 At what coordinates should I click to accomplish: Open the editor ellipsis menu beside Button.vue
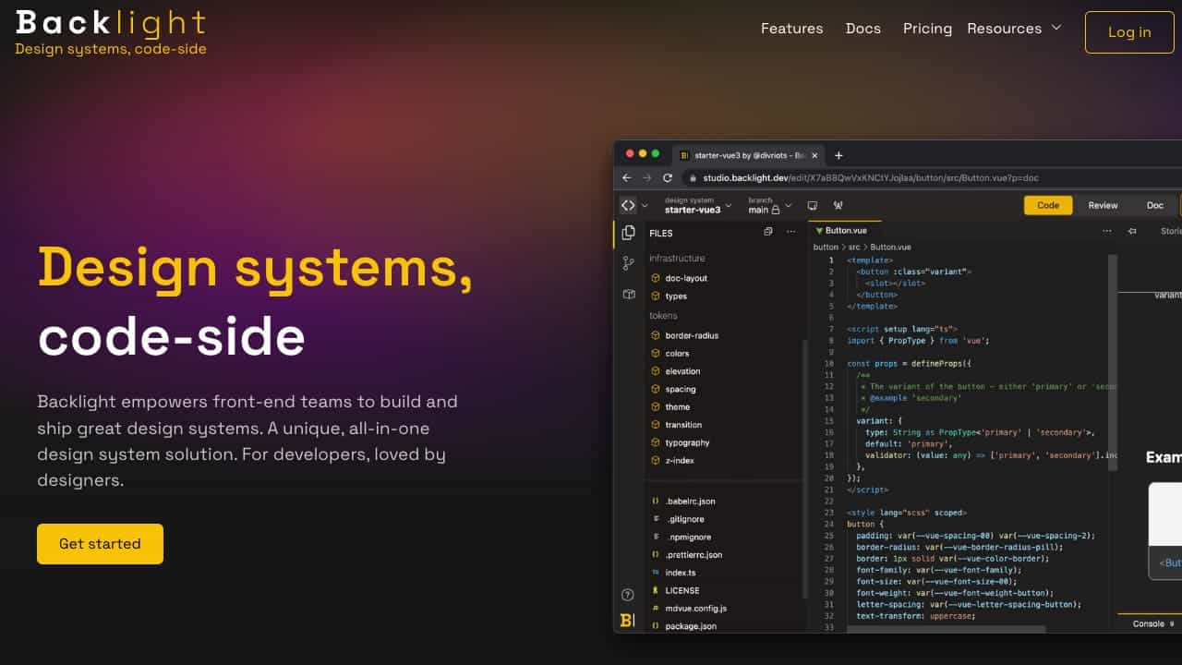1107,231
